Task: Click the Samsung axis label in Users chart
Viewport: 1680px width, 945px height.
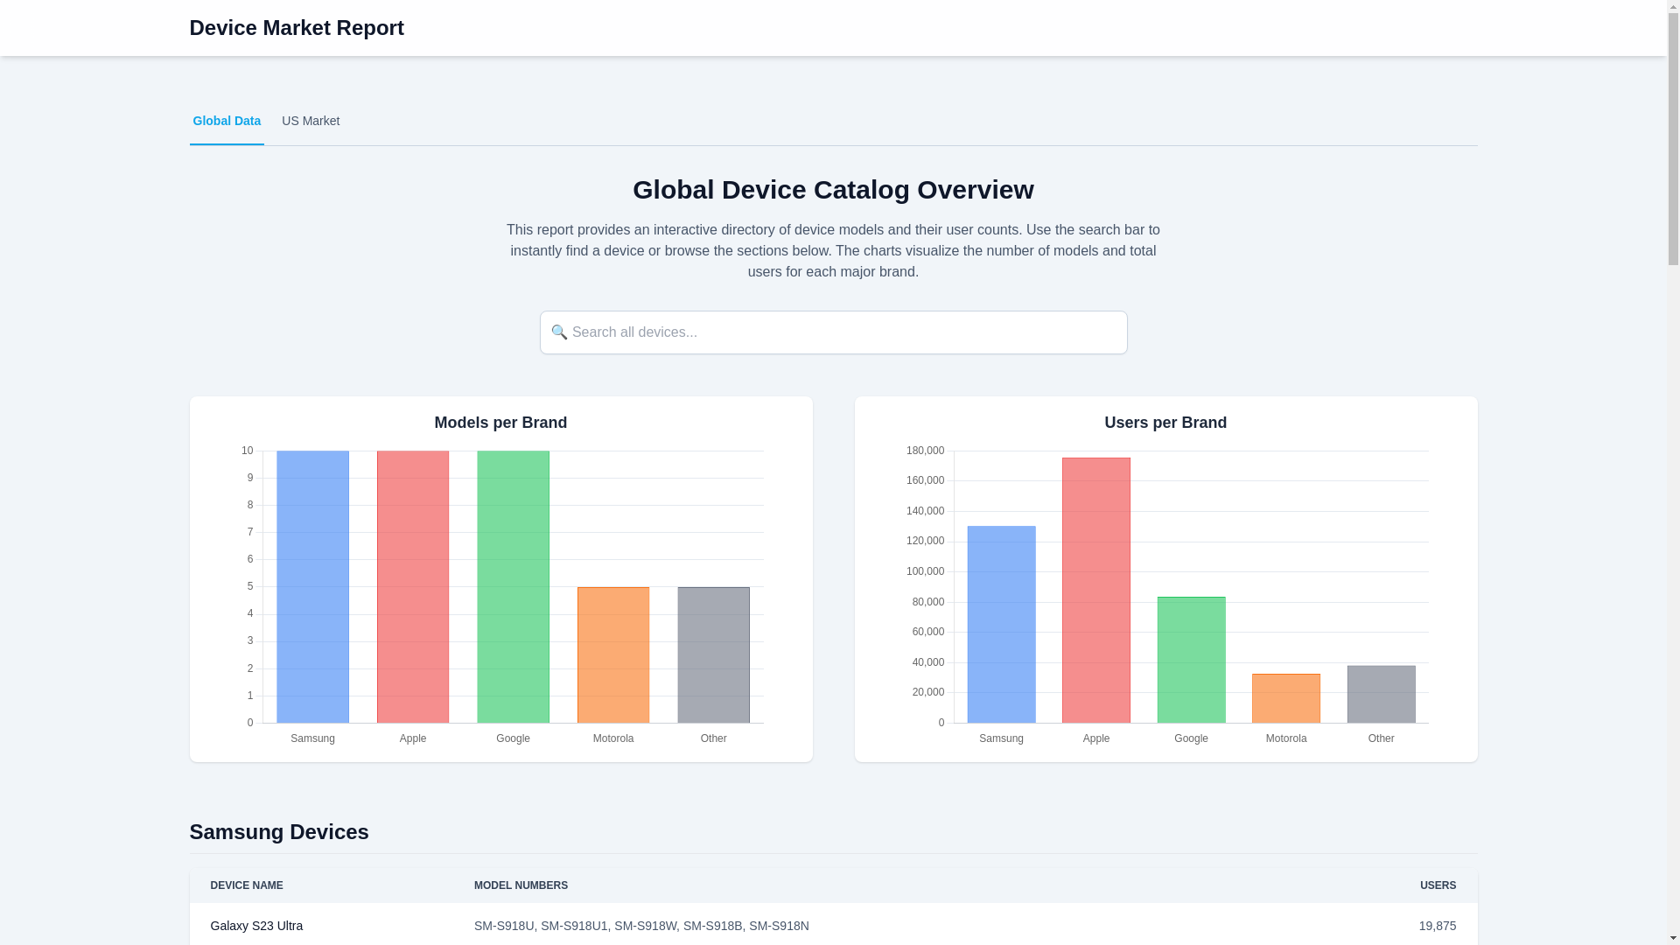Action: (x=1001, y=738)
